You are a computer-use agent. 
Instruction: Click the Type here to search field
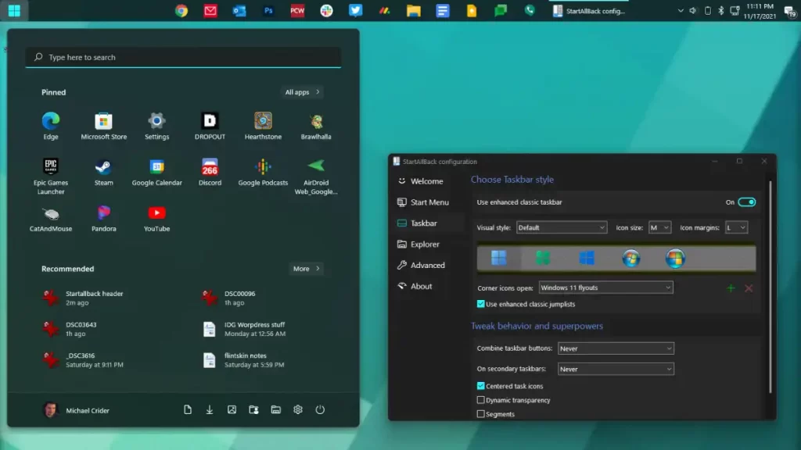[x=183, y=57]
